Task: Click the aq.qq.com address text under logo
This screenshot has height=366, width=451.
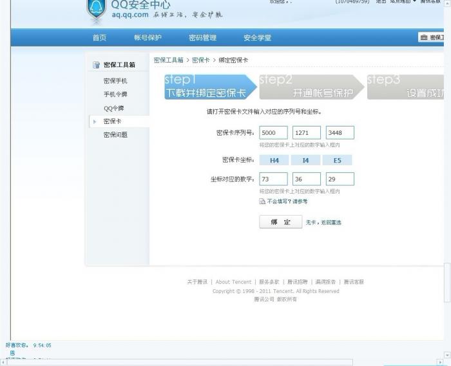Action: point(130,14)
